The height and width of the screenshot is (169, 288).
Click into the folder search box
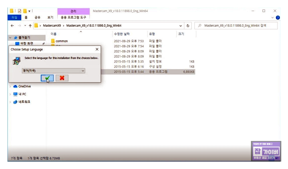coord(236,26)
